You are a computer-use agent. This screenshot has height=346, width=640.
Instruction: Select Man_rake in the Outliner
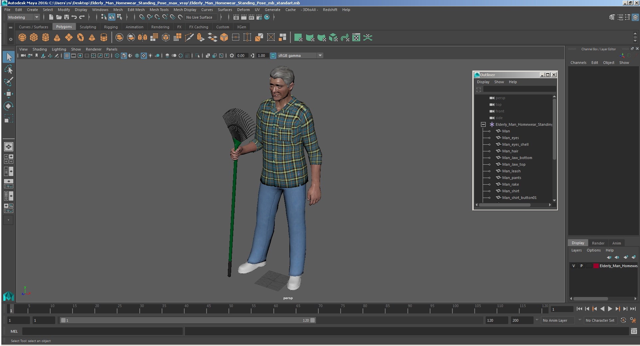tap(510, 184)
